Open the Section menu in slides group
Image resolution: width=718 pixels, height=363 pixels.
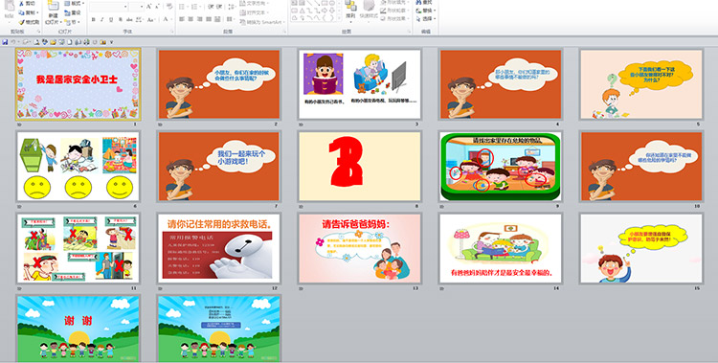[x=72, y=21]
